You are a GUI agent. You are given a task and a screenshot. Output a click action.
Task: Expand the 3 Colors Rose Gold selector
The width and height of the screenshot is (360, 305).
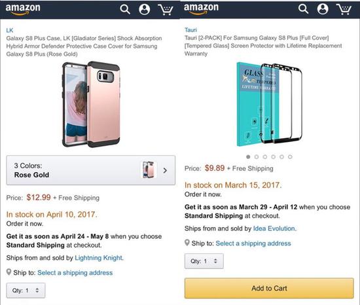coord(91,170)
